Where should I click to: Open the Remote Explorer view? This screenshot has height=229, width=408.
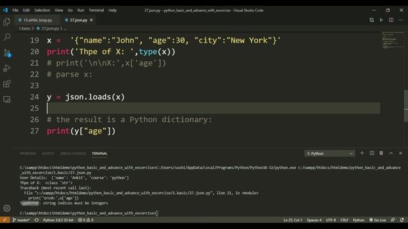(7, 99)
